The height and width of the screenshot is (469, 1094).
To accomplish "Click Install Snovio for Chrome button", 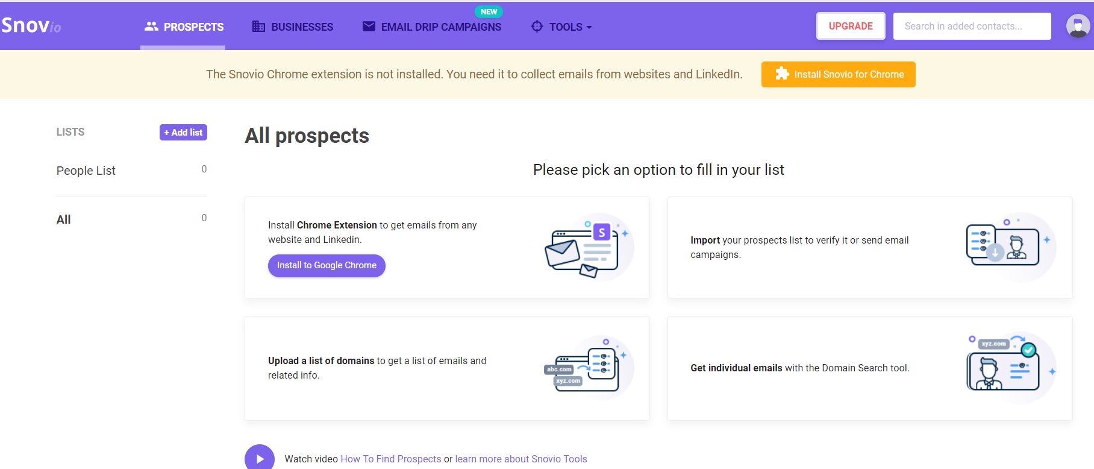I will 838,74.
